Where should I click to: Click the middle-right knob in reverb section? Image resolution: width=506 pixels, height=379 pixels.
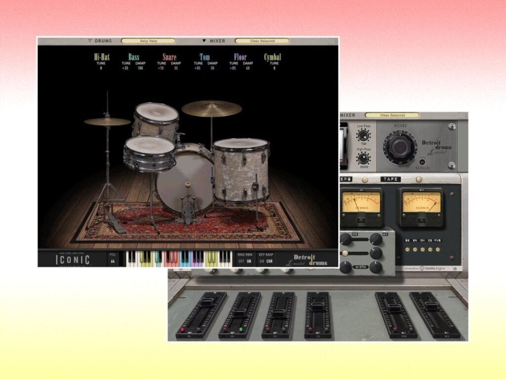point(376,253)
